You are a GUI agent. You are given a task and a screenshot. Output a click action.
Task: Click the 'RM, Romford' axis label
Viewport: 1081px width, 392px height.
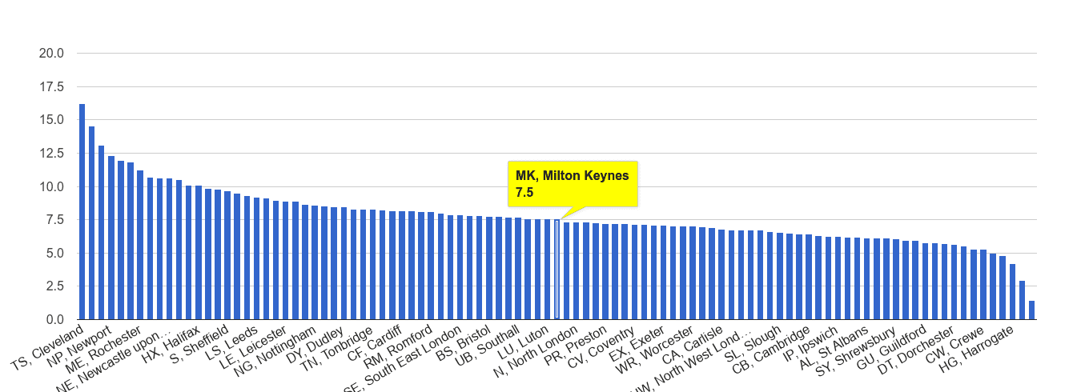399,346
